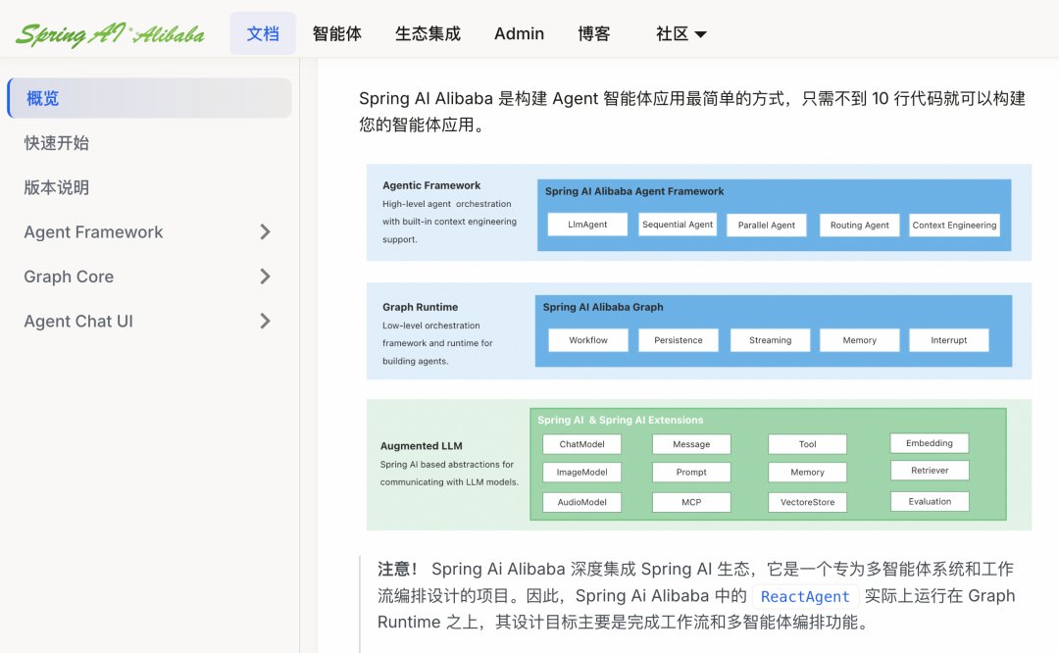Click the 注意！ bold note text
Image resolution: width=1059 pixels, height=653 pixels.
click(398, 570)
